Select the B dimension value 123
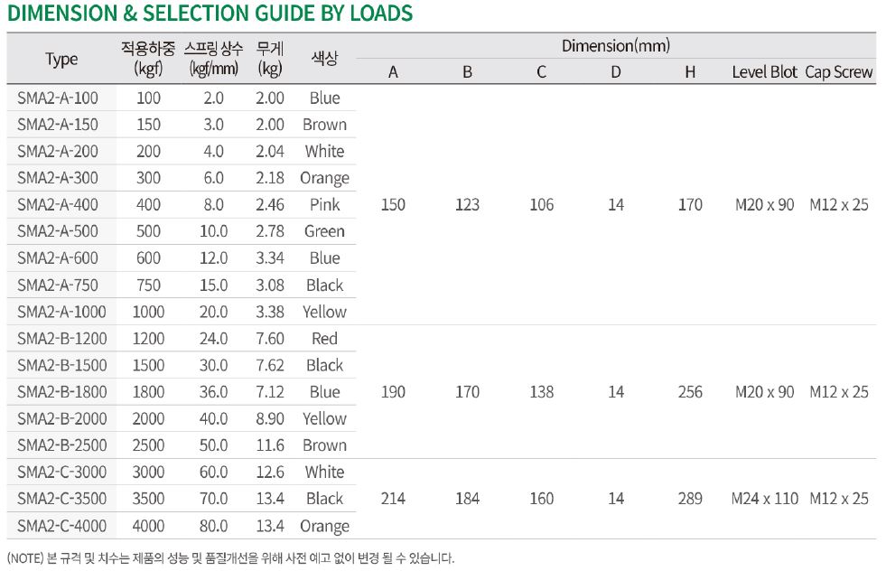The height and width of the screenshot is (571, 886). (467, 205)
